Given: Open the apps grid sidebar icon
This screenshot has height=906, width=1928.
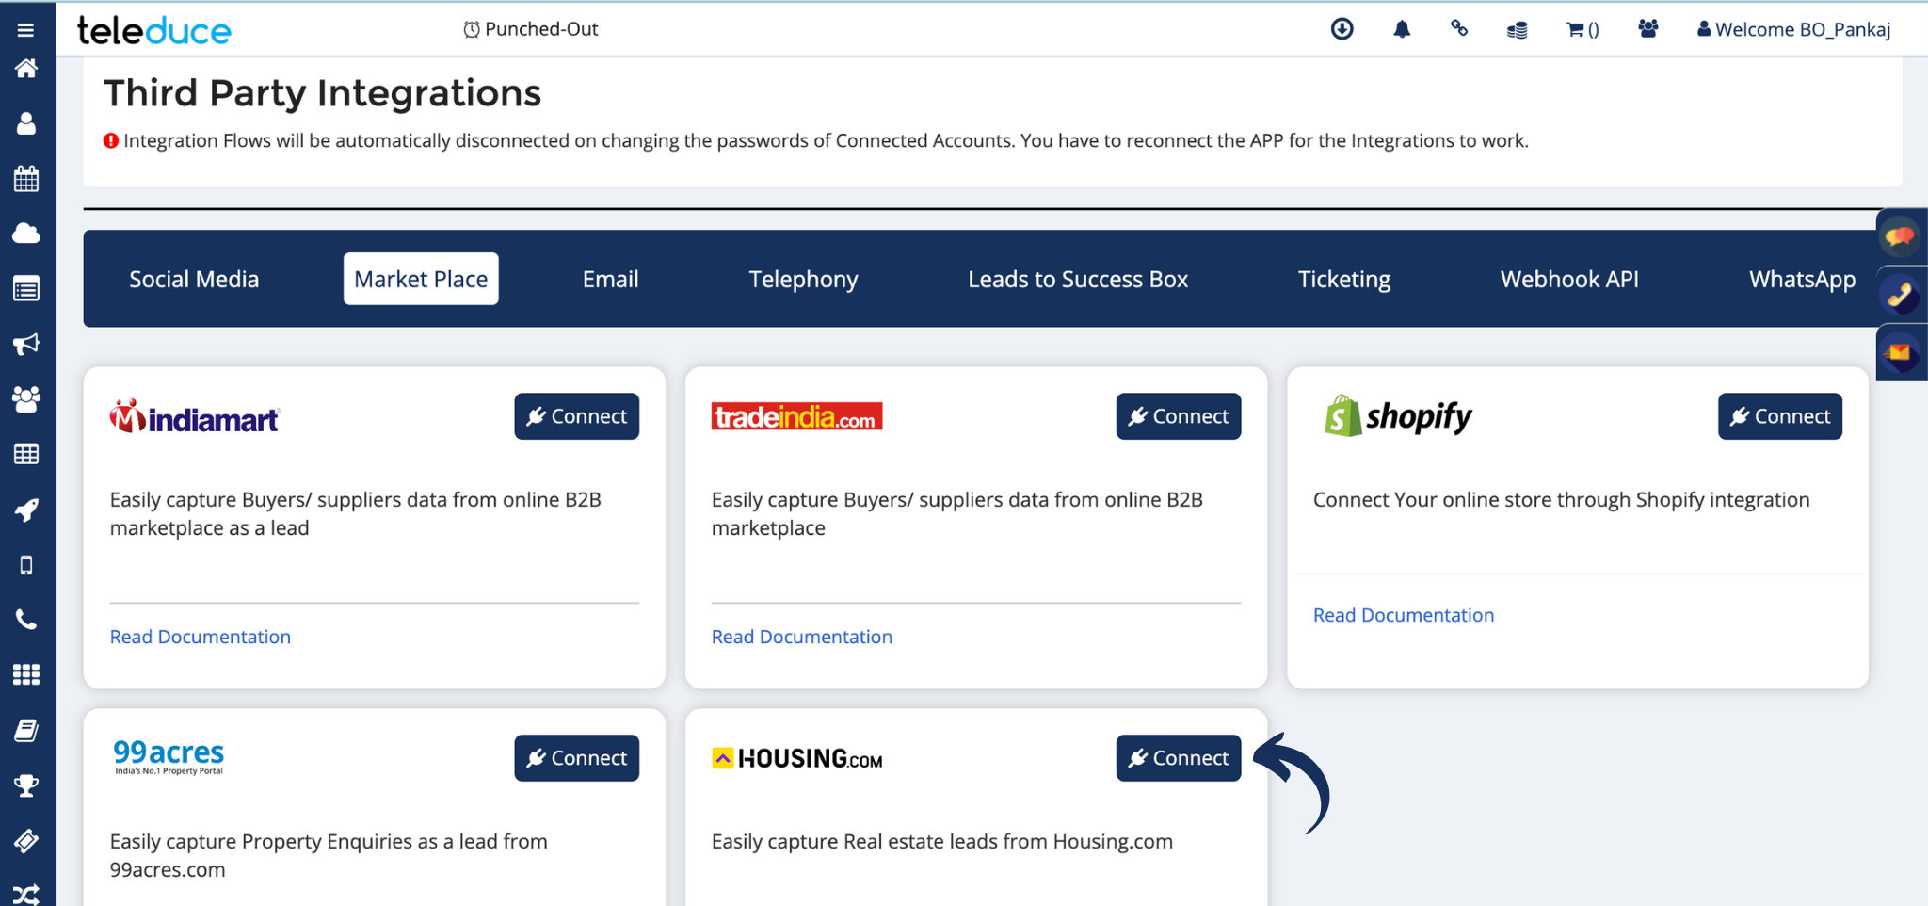Looking at the screenshot, I should 26,674.
